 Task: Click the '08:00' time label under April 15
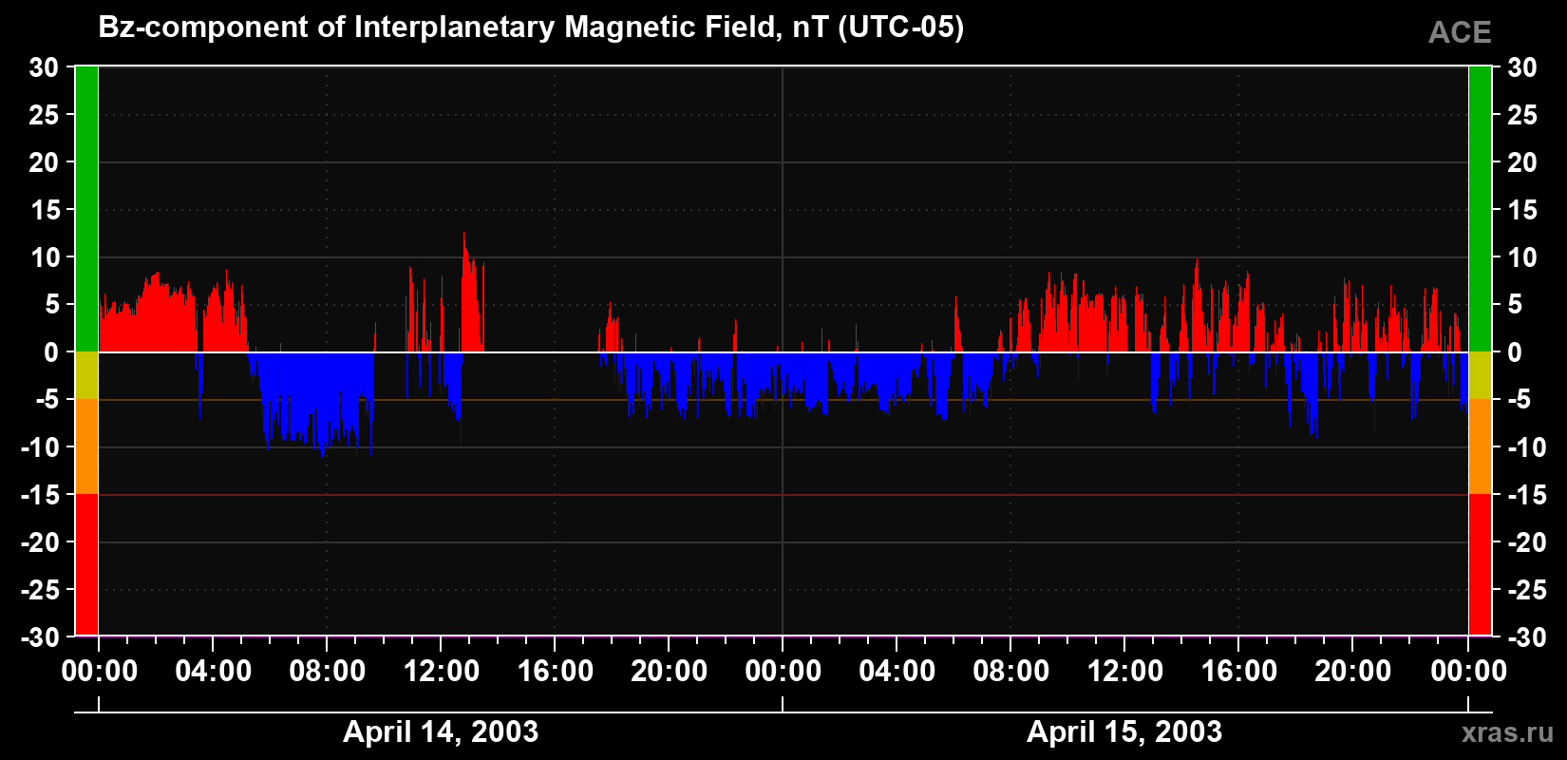[1011, 671]
